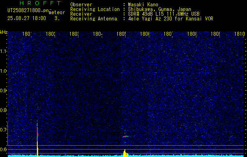Click the 1802 time axis label
This screenshot has height=157, width=247.
tap(51, 34)
